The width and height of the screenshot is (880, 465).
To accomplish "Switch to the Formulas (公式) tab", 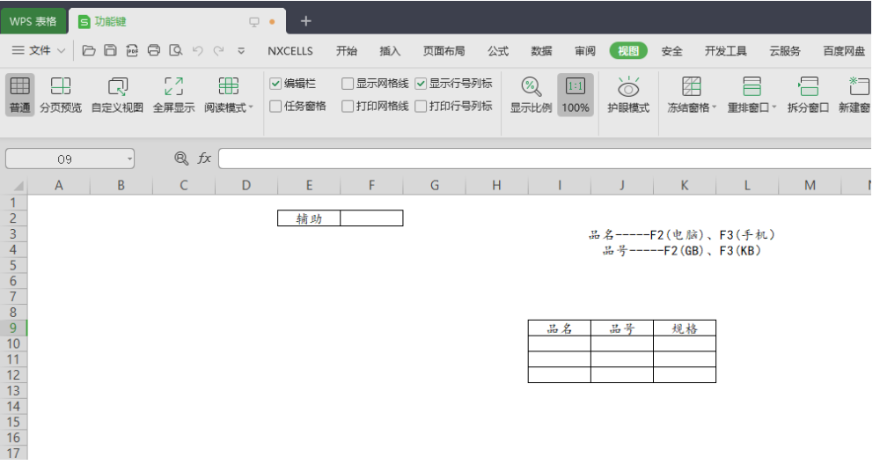I will coord(498,51).
